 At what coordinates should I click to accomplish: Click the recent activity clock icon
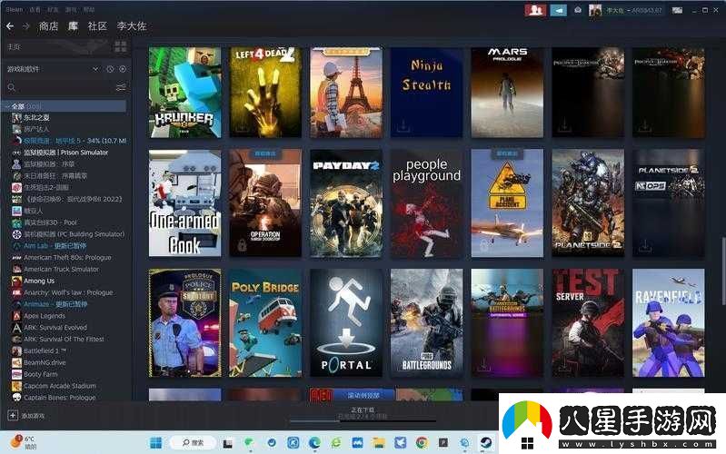pyautogui.click(x=110, y=69)
